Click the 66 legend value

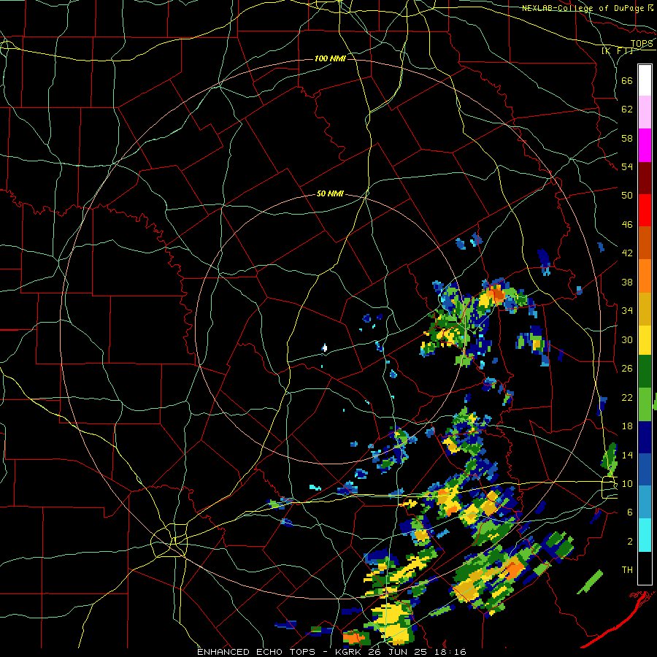click(x=627, y=80)
